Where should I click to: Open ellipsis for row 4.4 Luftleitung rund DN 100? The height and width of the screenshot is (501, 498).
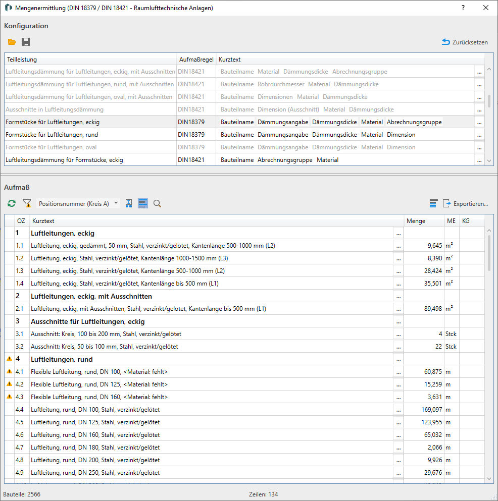coord(399,410)
